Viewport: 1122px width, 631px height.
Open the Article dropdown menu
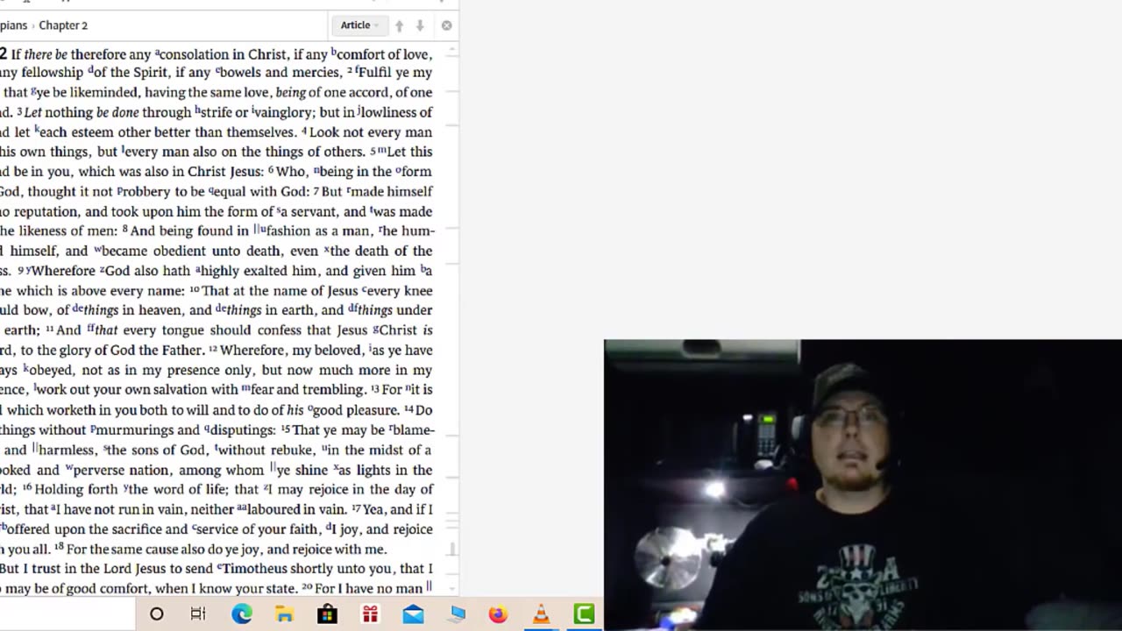point(359,25)
